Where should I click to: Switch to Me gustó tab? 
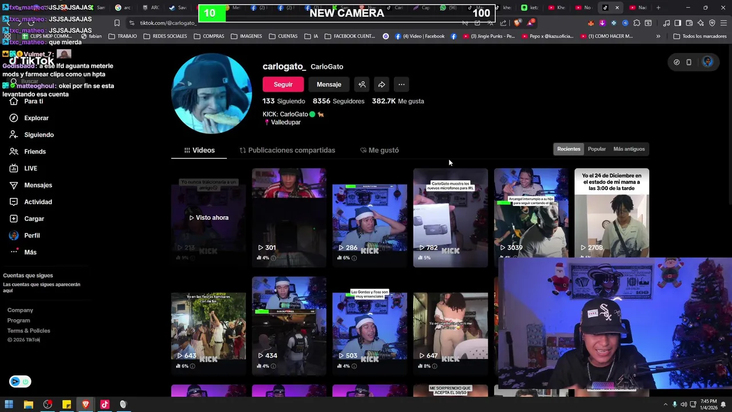pyautogui.click(x=379, y=150)
